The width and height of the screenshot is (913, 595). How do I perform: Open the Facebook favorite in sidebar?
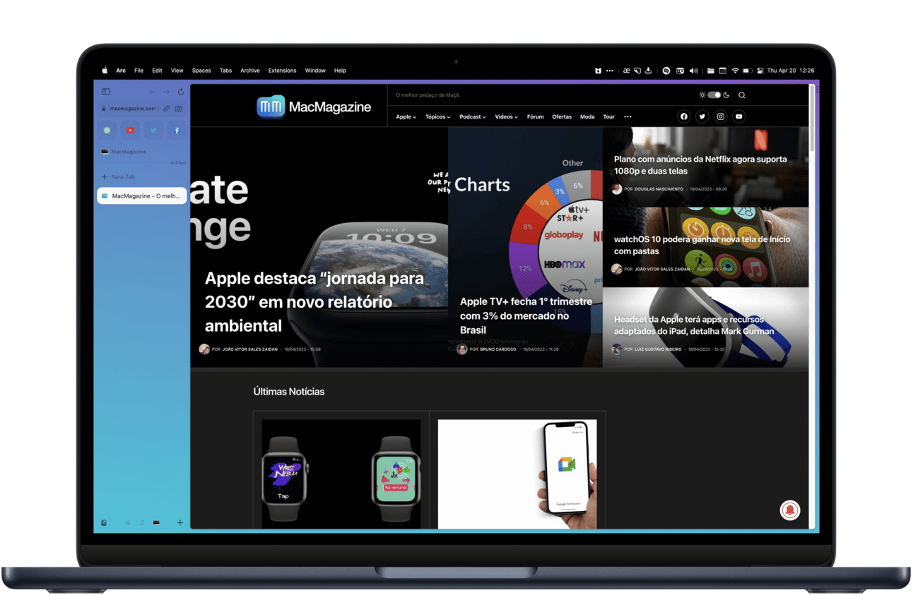click(x=177, y=131)
